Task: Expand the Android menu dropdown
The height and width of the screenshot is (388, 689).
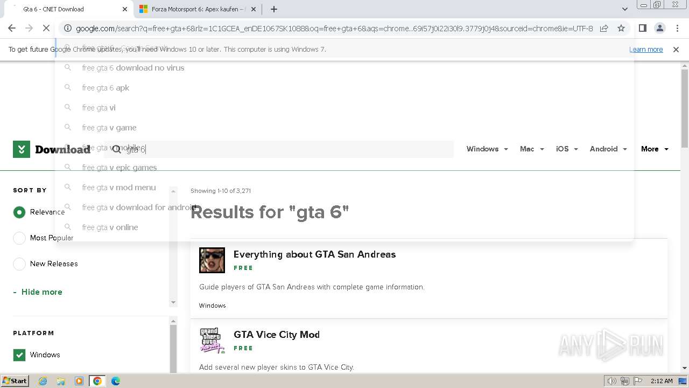Action: [608, 149]
